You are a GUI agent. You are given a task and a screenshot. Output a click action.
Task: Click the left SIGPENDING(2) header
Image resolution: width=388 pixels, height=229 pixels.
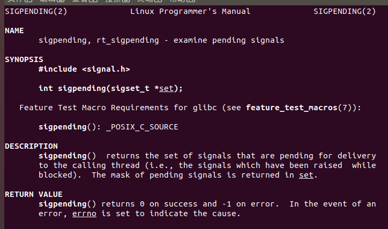coord(35,11)
